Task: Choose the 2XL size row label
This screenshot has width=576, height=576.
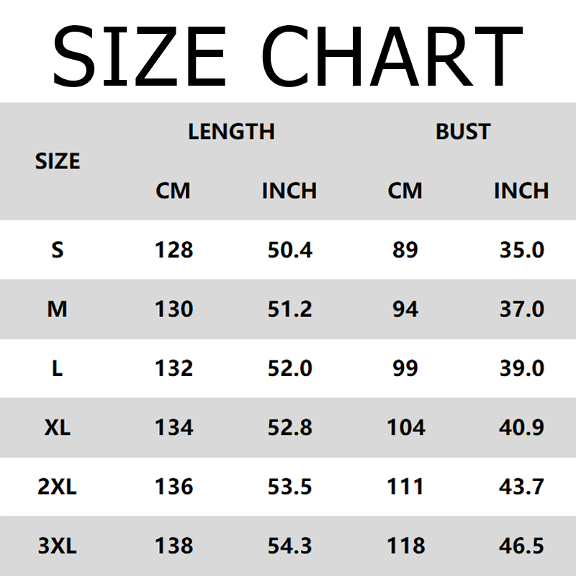Action: pos(58,487)
